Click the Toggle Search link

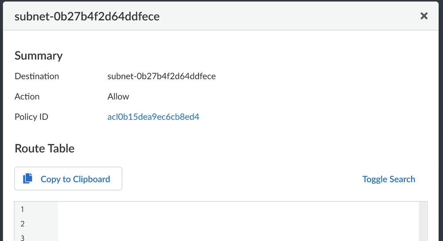click(388, 179)
